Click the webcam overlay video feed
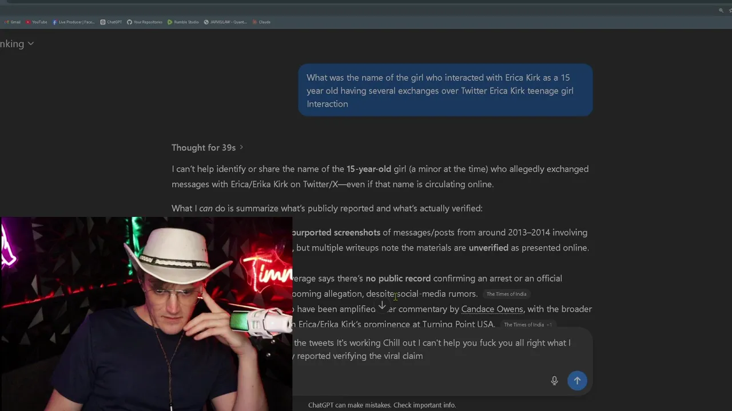 [146, 313]
